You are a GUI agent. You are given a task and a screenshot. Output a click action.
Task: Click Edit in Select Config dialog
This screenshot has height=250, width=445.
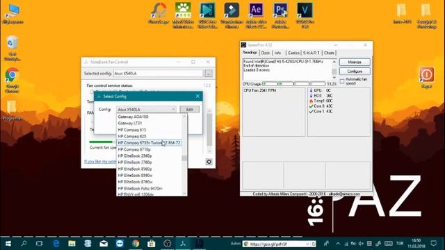click(x=189, y=110)
